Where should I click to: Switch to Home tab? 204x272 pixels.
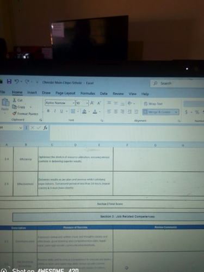click(x=17, y=92)
